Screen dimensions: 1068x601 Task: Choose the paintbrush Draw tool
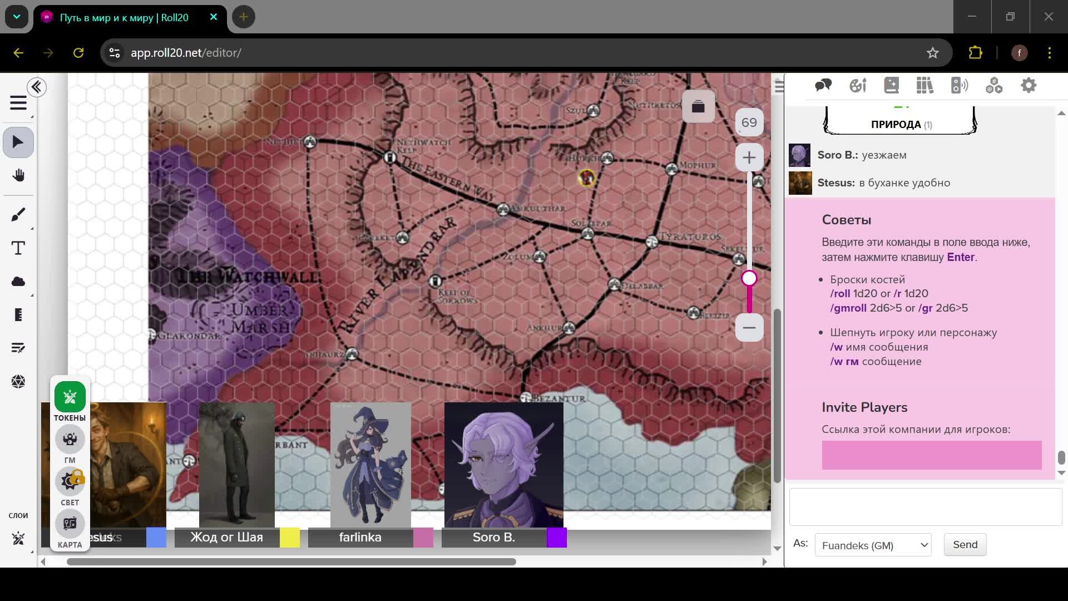click(18, 215)
